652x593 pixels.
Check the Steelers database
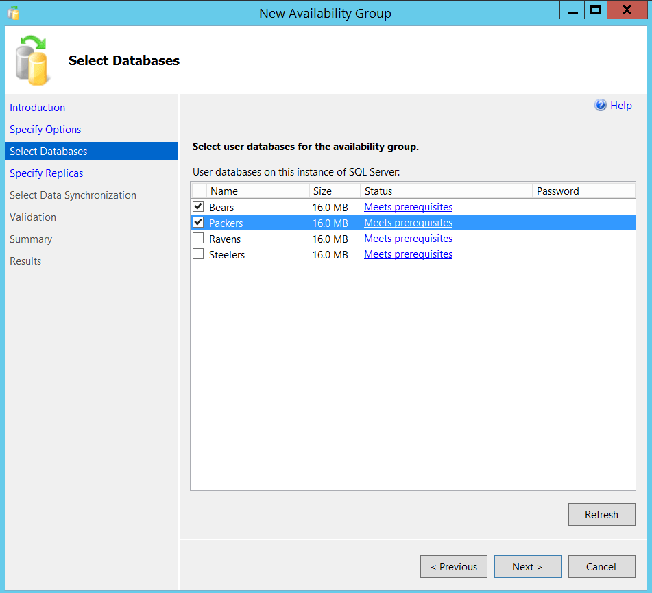point(198,254)
